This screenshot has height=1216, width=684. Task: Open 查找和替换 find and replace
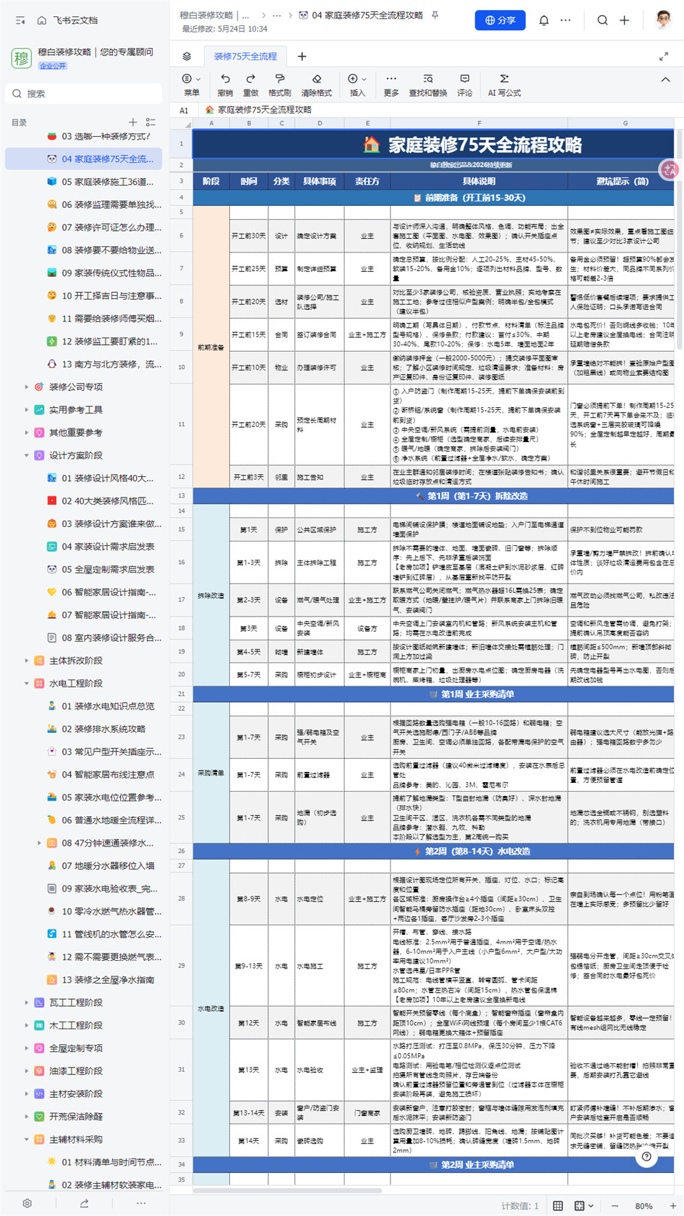(x=428, y=85)
